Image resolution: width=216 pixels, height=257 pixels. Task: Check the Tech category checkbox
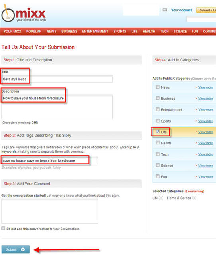click(158, 154)
